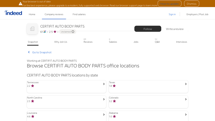Open Find salaries nav item
Image resolution: width=215 pixels, height=121 pixels.
point(79,14)
